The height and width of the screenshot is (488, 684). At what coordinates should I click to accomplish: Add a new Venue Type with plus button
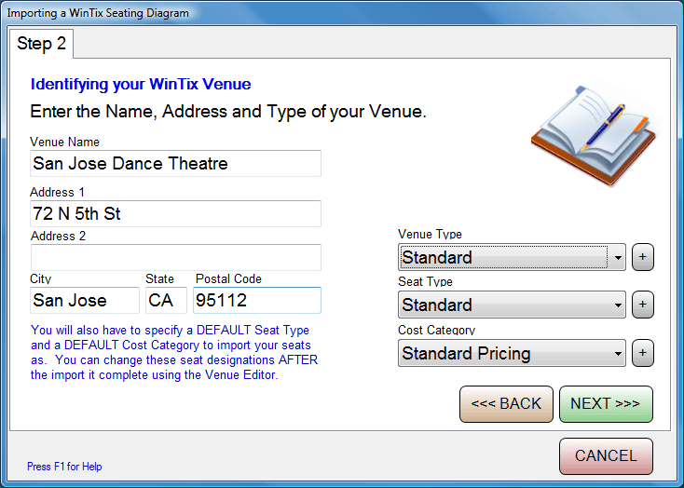[x=643, y=257]
